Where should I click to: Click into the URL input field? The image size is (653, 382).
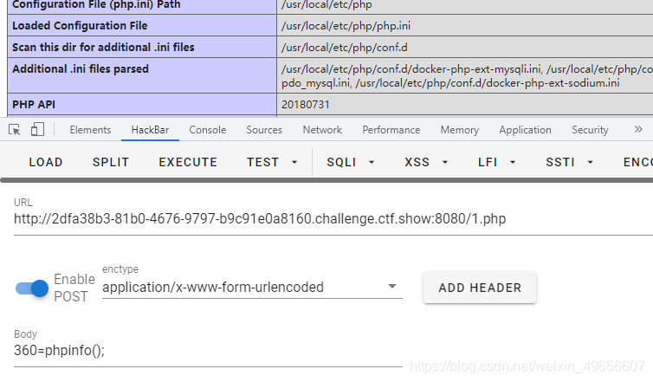click(x=333, y=218)
